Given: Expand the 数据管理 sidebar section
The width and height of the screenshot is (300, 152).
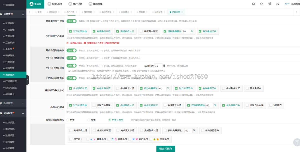Looking at the screenshot, I should pos(23,103).
